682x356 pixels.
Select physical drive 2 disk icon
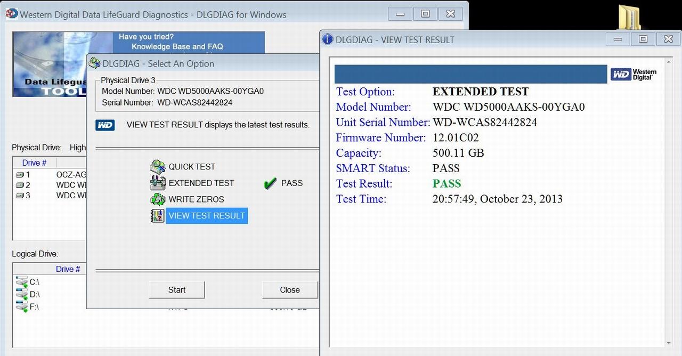(20, 185)
